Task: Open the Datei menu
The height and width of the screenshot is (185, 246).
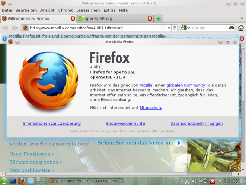Action: [7, 10]
